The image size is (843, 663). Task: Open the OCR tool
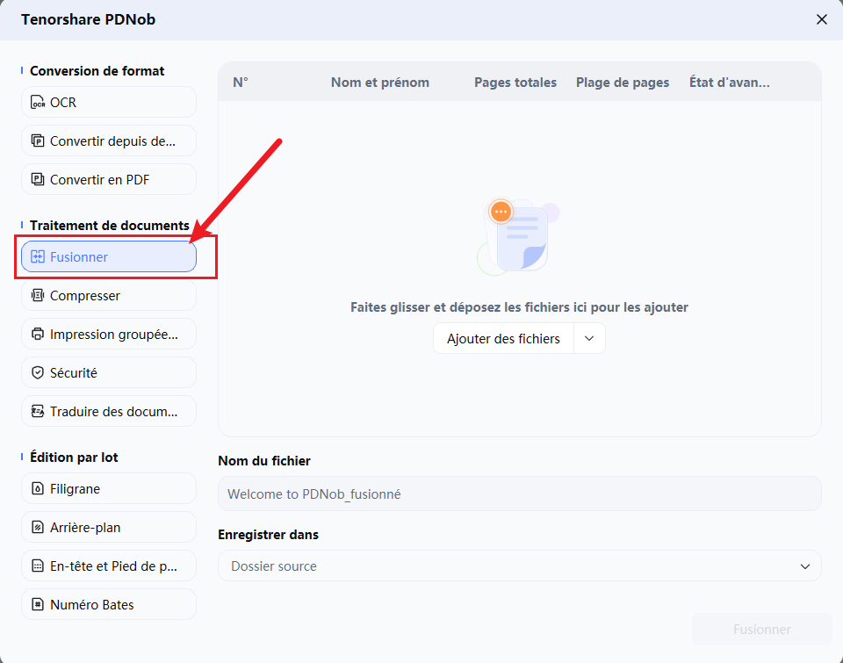coord(109,102)
